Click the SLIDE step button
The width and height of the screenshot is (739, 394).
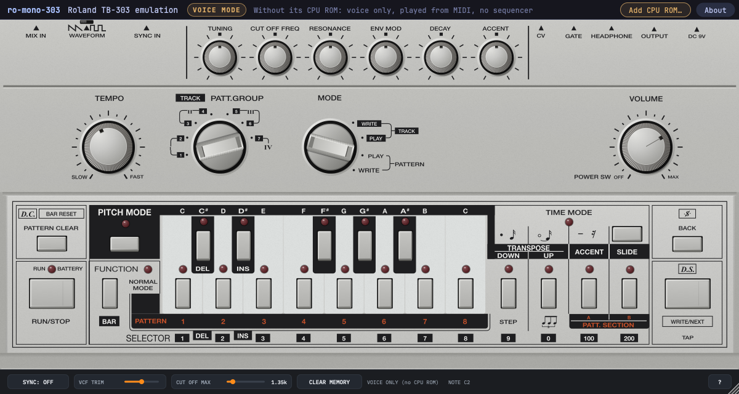tap(629, 294)
